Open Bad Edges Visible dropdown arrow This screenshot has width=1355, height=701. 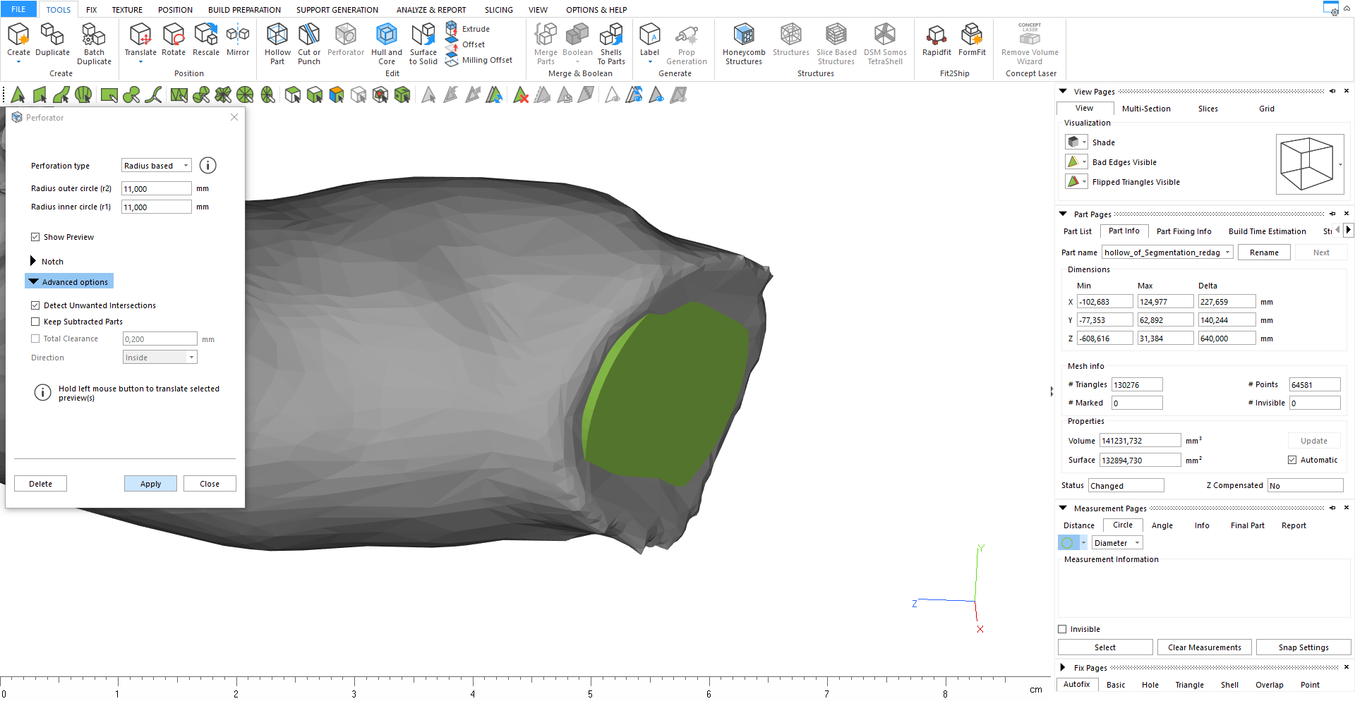[1085, 162]
